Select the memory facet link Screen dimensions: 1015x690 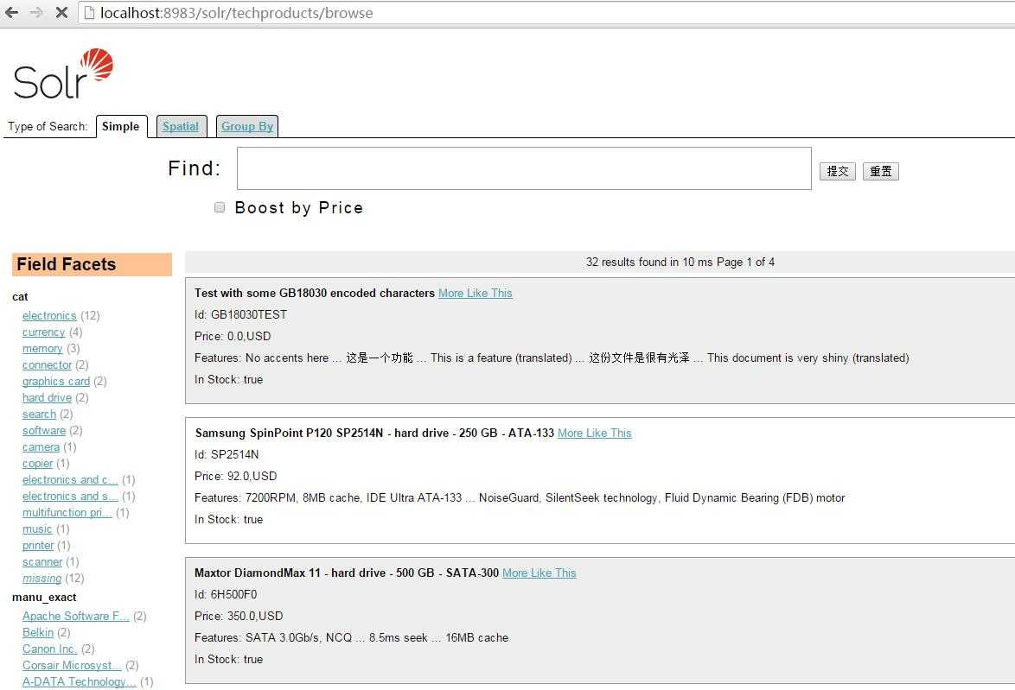(x=42, y=349)
